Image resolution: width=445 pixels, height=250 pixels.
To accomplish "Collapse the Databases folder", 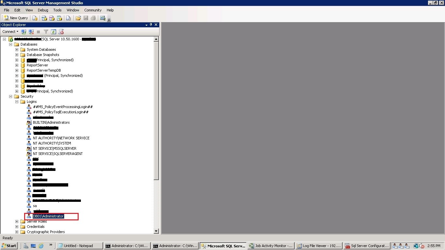I will coord(10,44).
